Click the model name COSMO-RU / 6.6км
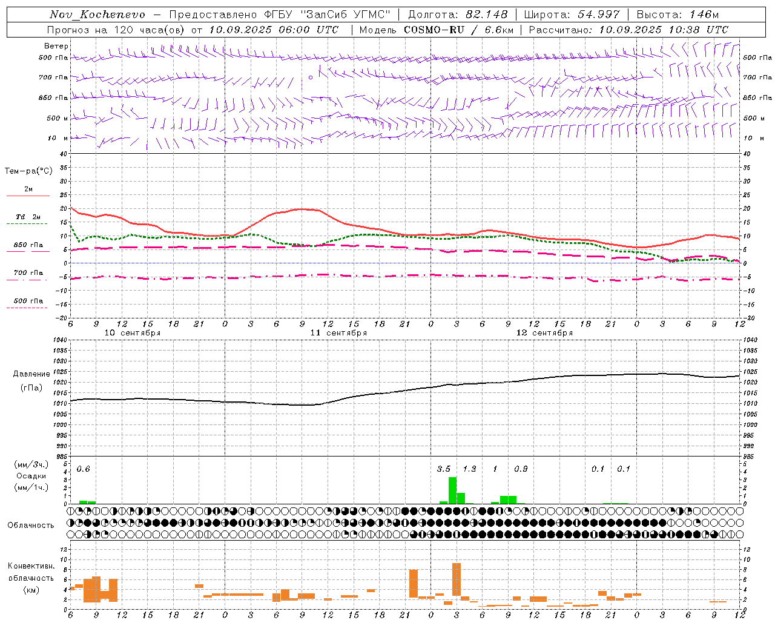The image size is (775, 620). pos(459,30)
